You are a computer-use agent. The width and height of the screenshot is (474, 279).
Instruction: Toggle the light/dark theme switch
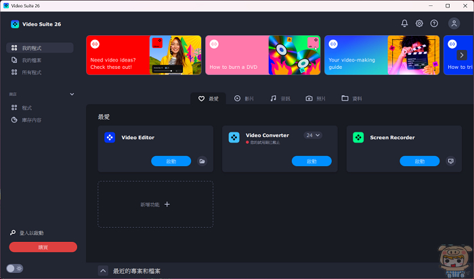click(15, 268)
